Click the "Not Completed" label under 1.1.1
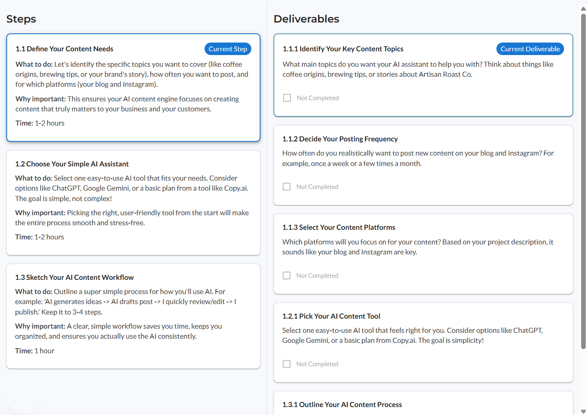 317,98
